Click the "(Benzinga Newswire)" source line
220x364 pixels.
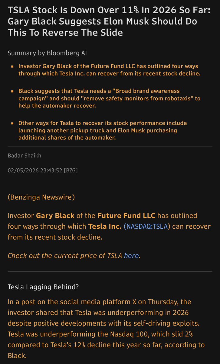pyautogui.click(x=41, y=197)
